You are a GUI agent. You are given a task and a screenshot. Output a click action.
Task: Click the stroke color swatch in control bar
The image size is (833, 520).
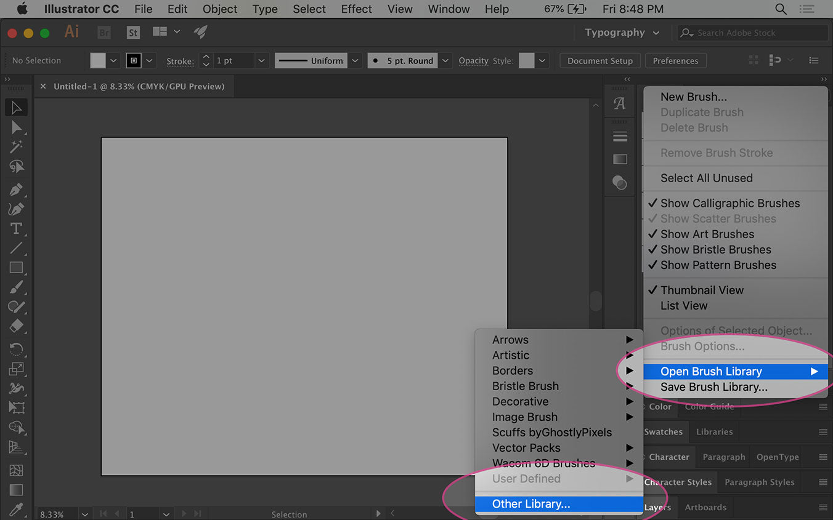(x=134, y=60)
